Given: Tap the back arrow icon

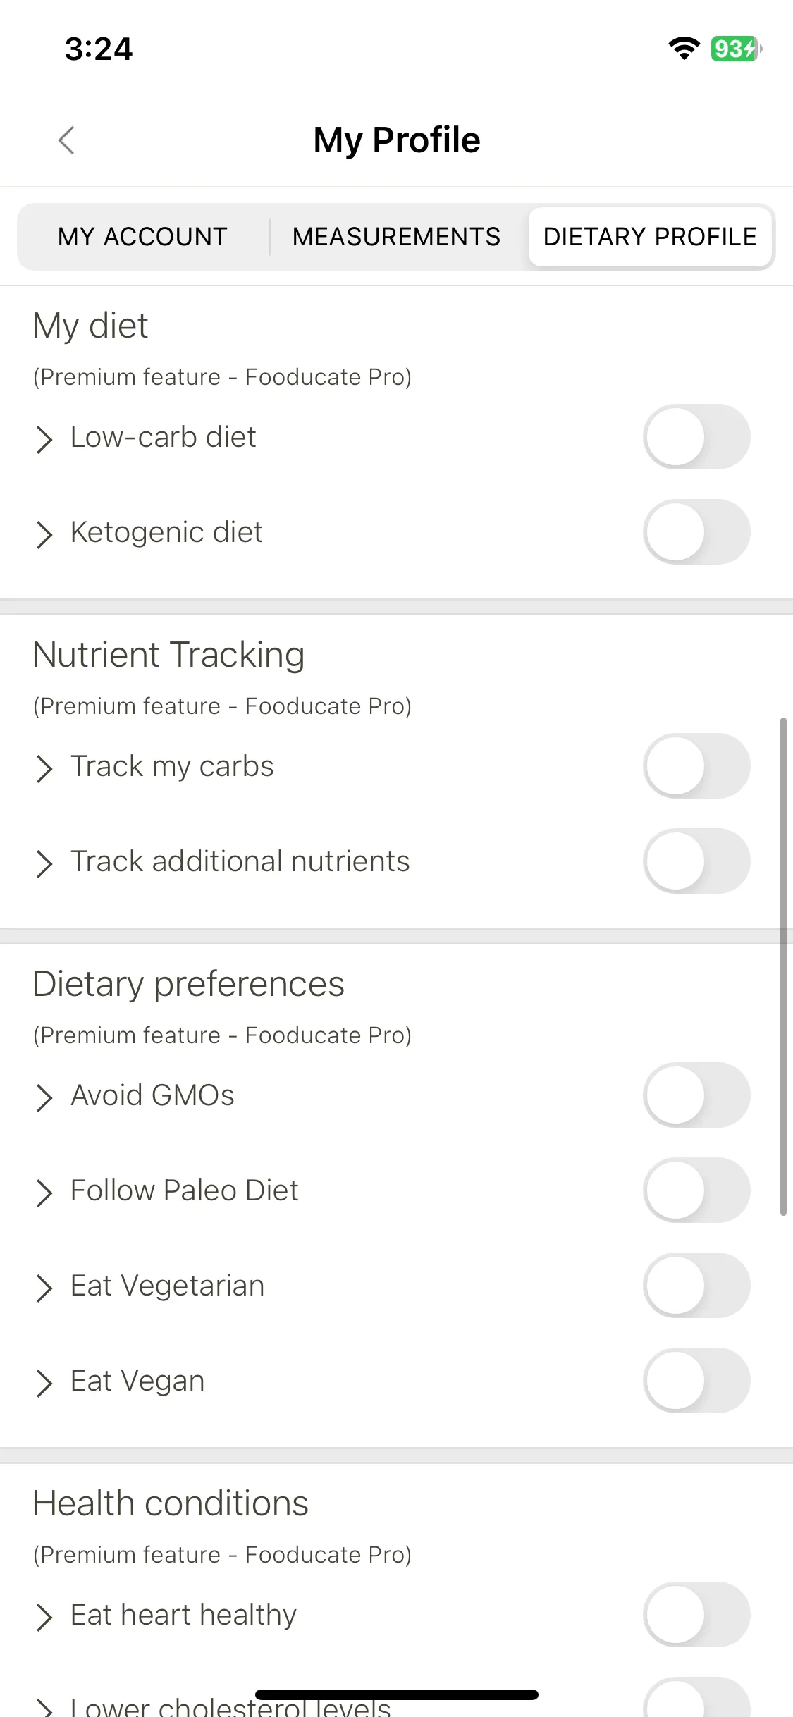Looking at the screenshot, I should (66, 140).
